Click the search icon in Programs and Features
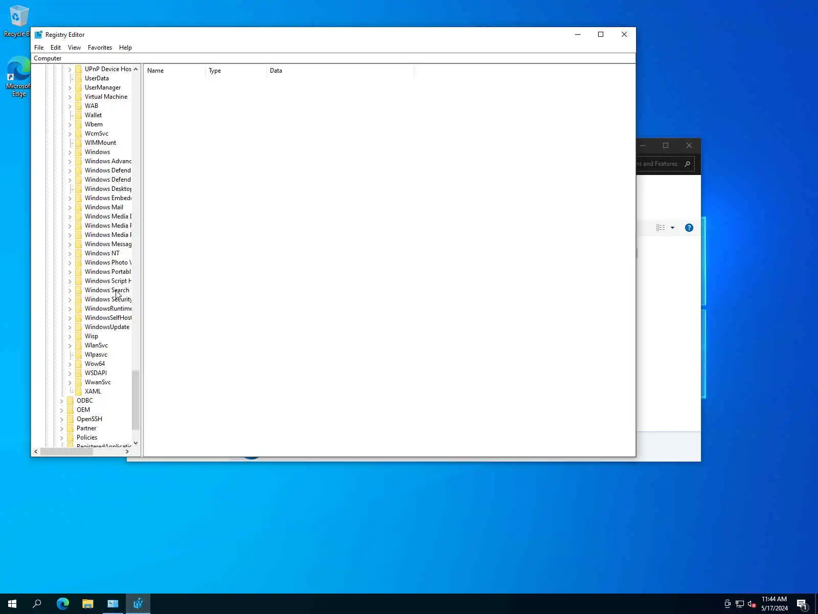This screenshot has height=614, width=818. (687, 164)
